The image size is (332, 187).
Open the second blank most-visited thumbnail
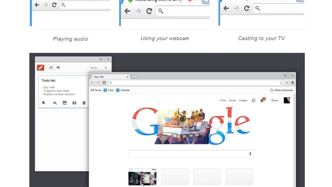point(175,177)
